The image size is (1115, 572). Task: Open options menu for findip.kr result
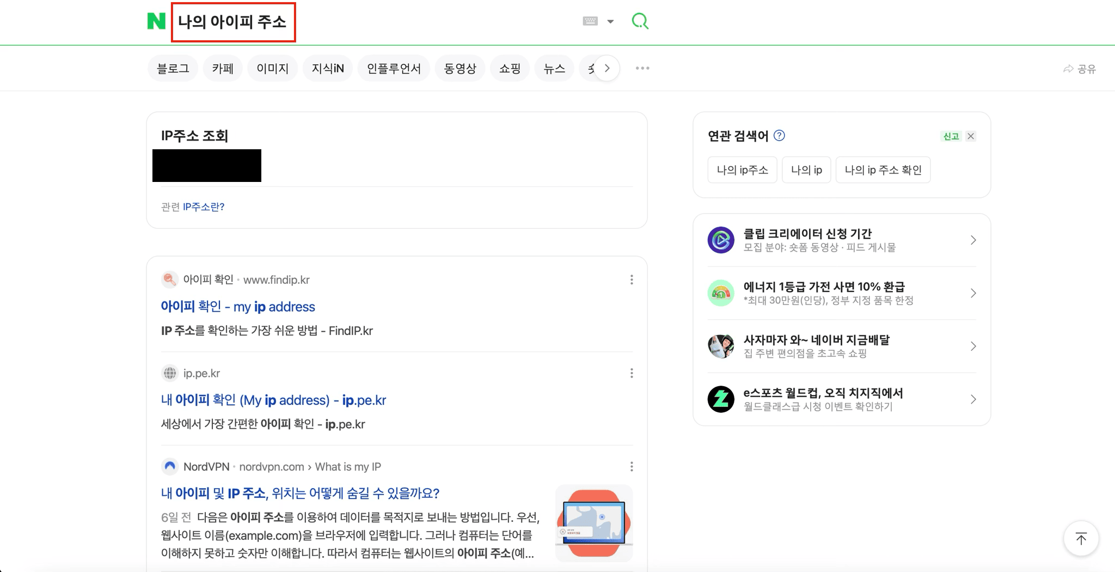[632, 279]
